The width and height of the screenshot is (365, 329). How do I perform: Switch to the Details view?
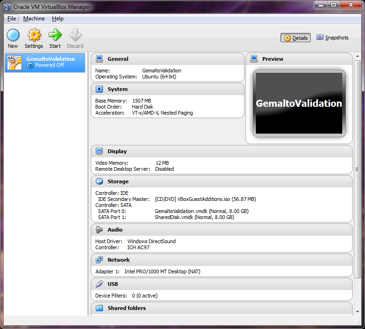pyautogui.click(x=296, y=38)
